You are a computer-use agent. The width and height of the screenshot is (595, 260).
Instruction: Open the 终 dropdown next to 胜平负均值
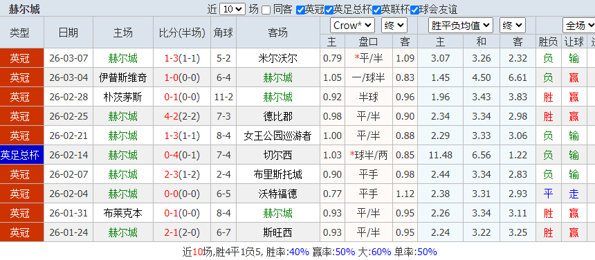(x=512, y=26)
